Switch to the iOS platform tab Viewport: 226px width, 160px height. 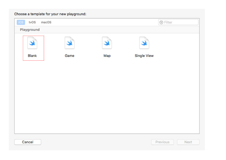(x=21, y=22)
